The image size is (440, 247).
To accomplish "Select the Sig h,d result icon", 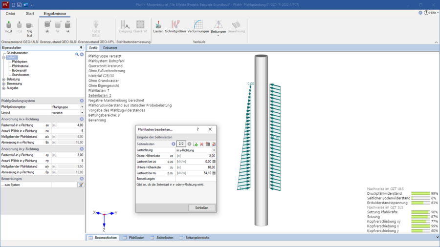I will pos(29,26).
